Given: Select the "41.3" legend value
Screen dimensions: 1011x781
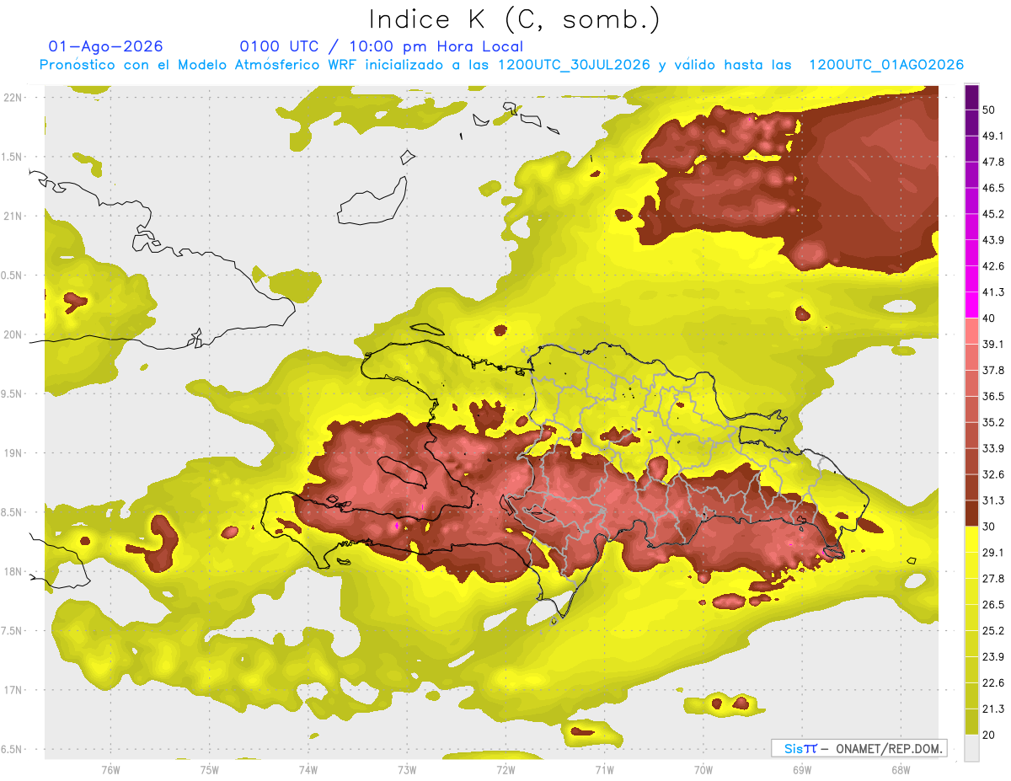Looking at the screenshot, I should 994,292.
